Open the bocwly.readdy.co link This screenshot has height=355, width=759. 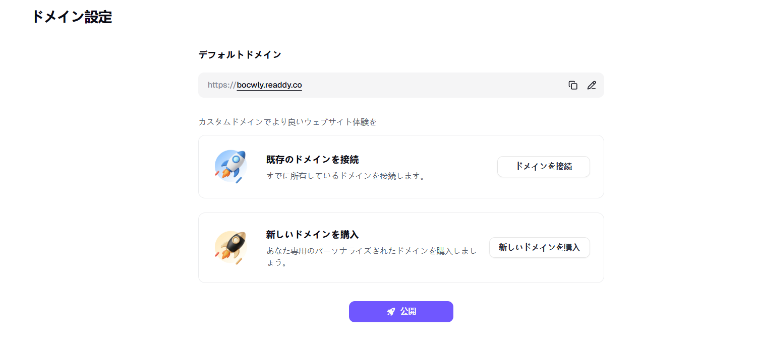(269, 85)
